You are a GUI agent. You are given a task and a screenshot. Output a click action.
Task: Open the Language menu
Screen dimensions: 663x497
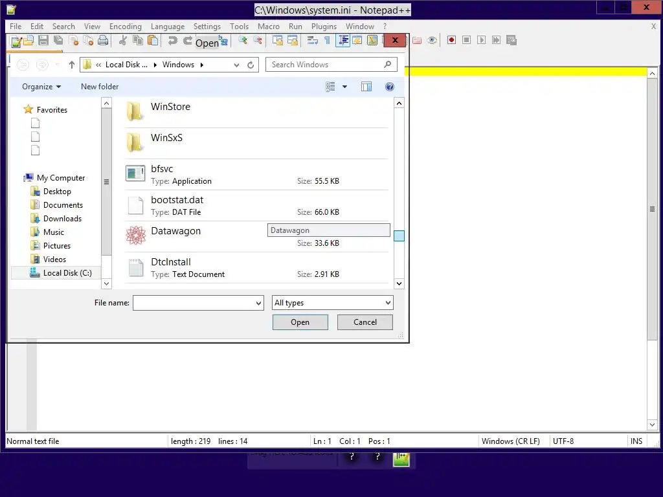(x=168, y=26)
